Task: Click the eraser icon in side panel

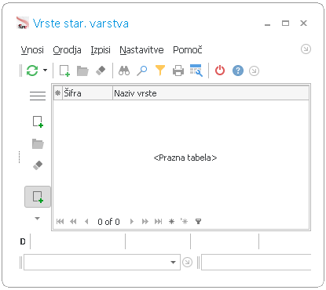Action: pos(38,165)
